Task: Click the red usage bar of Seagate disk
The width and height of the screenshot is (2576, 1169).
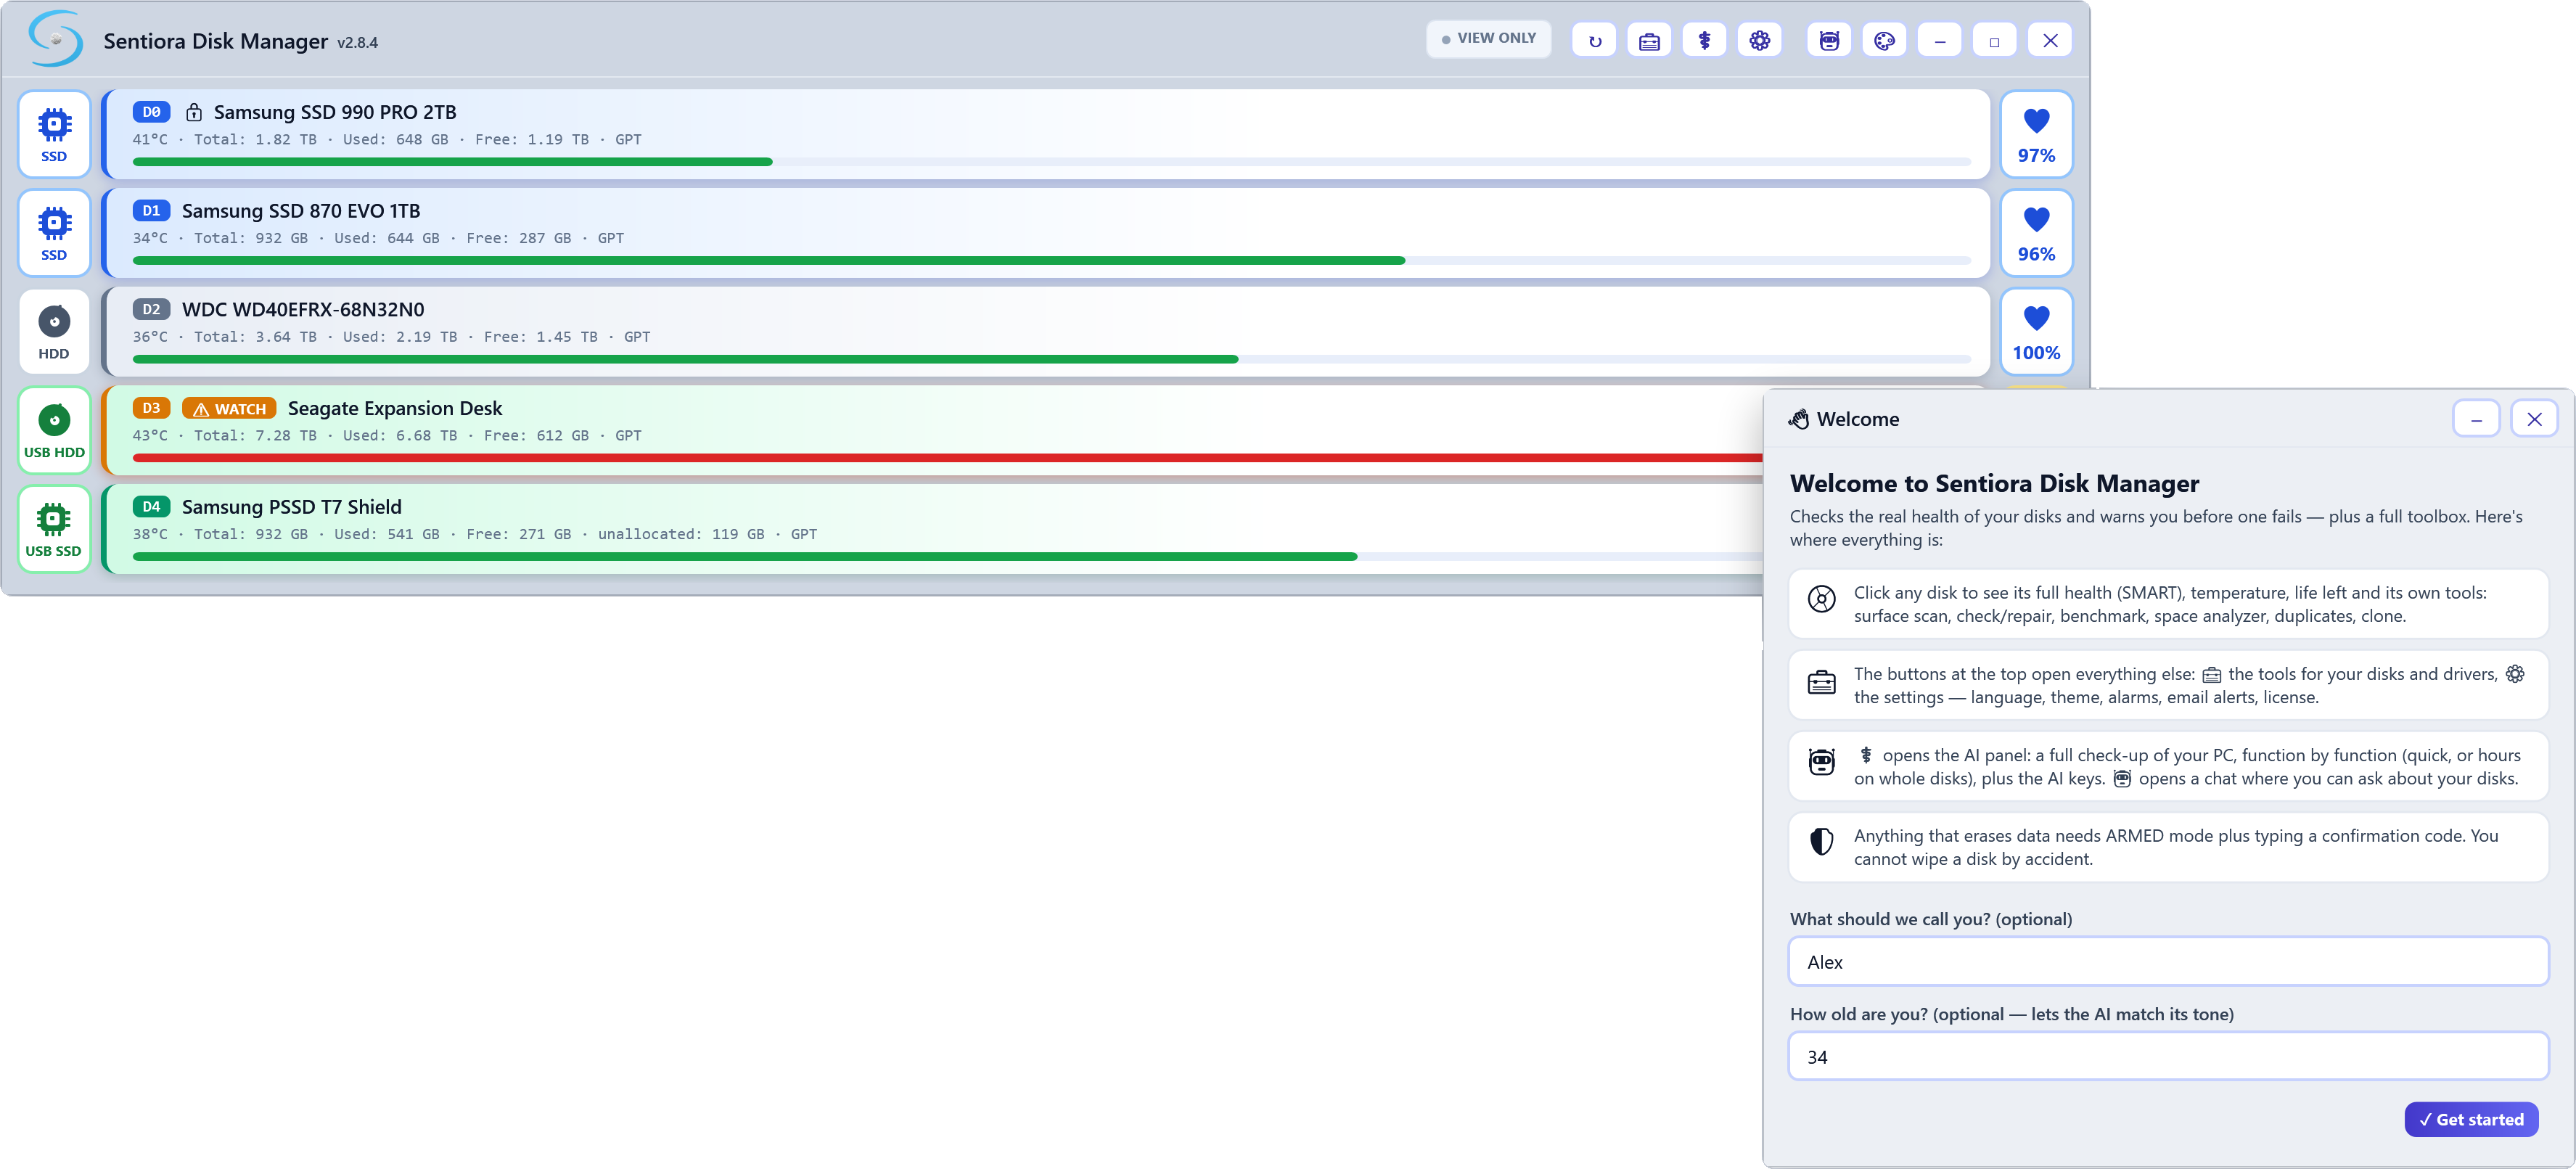Action: click(x=947, y=458)
